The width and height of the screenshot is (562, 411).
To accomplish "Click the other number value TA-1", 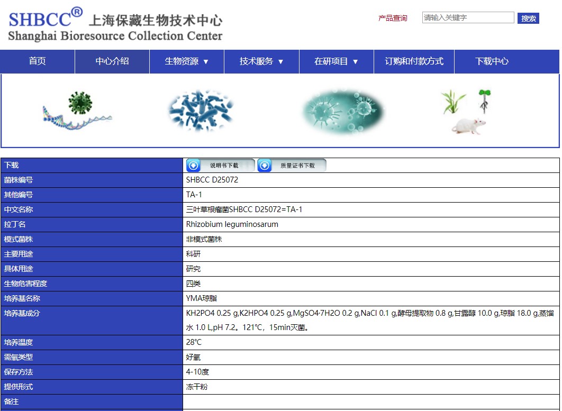I will click(194, 195).
